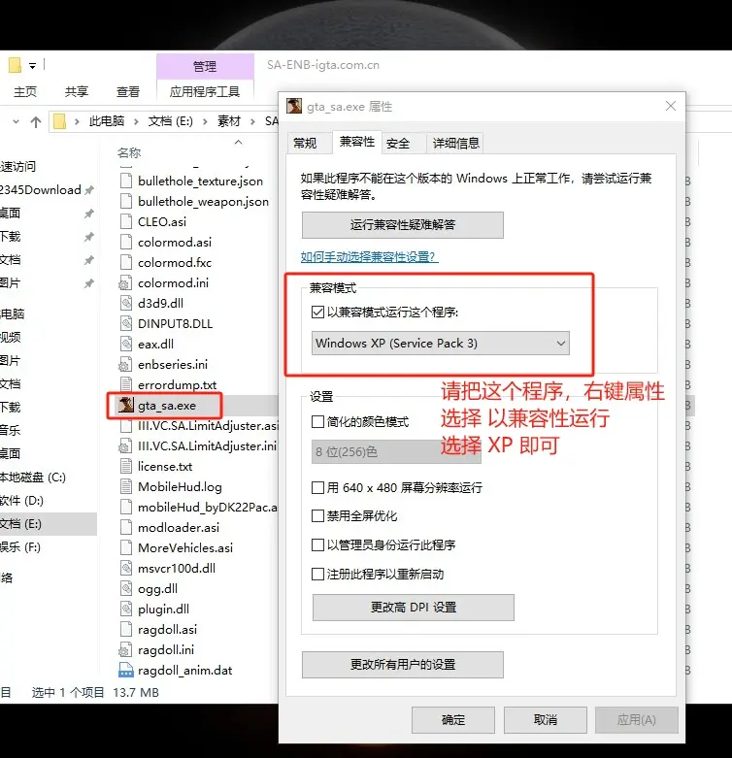Click the DLL icon next to d3d9.dll
Screen dimensions: 732x758
click(126, 303)
